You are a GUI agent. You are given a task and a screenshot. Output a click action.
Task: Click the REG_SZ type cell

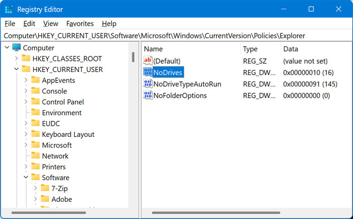[255, 61]
